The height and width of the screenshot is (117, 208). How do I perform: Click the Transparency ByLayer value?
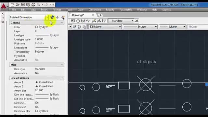point(40,52)
